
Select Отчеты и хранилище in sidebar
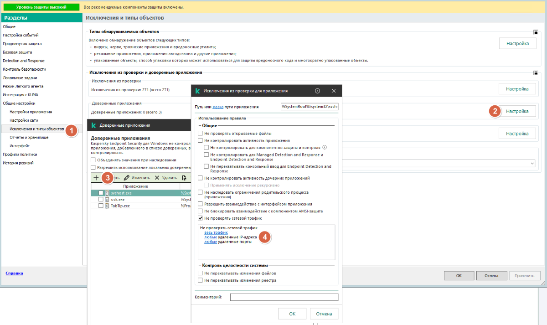click(29, 137)
